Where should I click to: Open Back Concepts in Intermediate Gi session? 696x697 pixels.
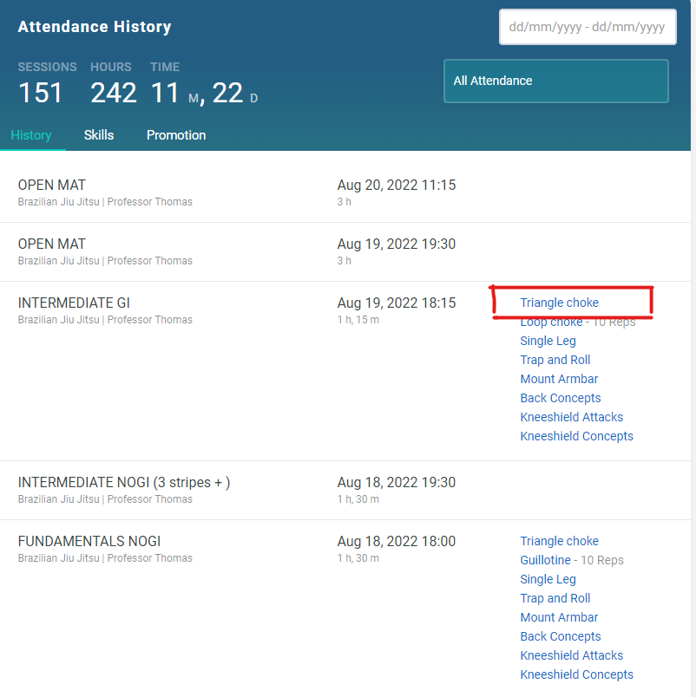coord(561,398)
